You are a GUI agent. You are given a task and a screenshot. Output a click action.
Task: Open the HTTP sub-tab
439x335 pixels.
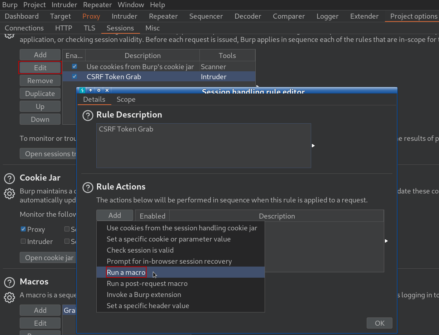coord(63,28)
